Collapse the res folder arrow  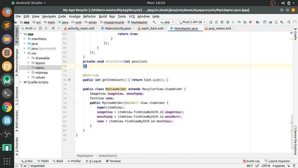click(25, 53)
